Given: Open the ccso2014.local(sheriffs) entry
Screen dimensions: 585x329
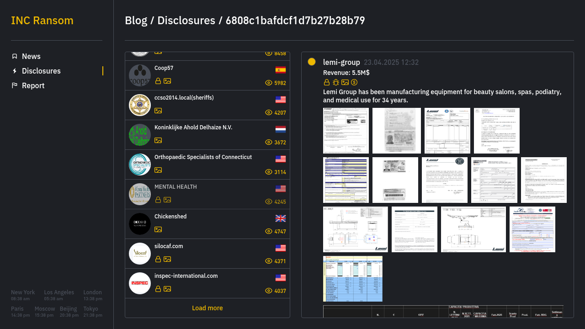Looking at the screenshot, I should point(207,105).
